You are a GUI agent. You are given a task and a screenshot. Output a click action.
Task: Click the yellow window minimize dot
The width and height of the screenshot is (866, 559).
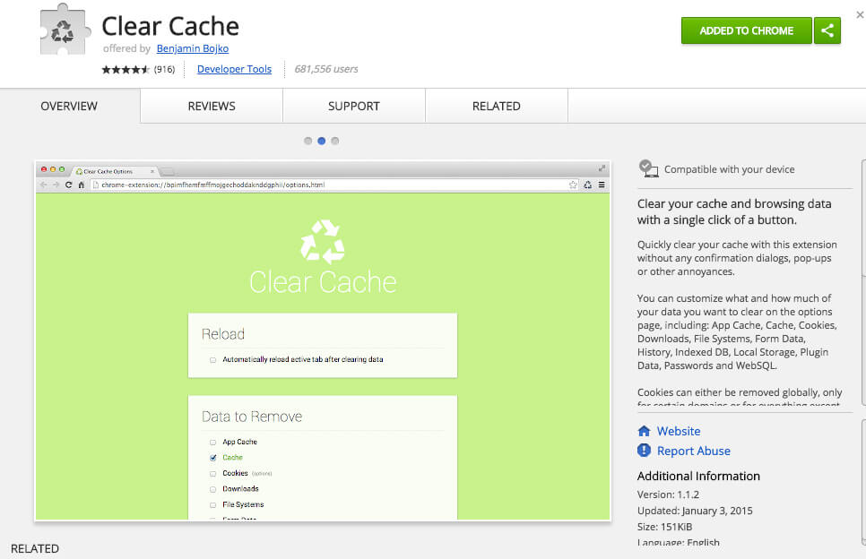point(53,169)
